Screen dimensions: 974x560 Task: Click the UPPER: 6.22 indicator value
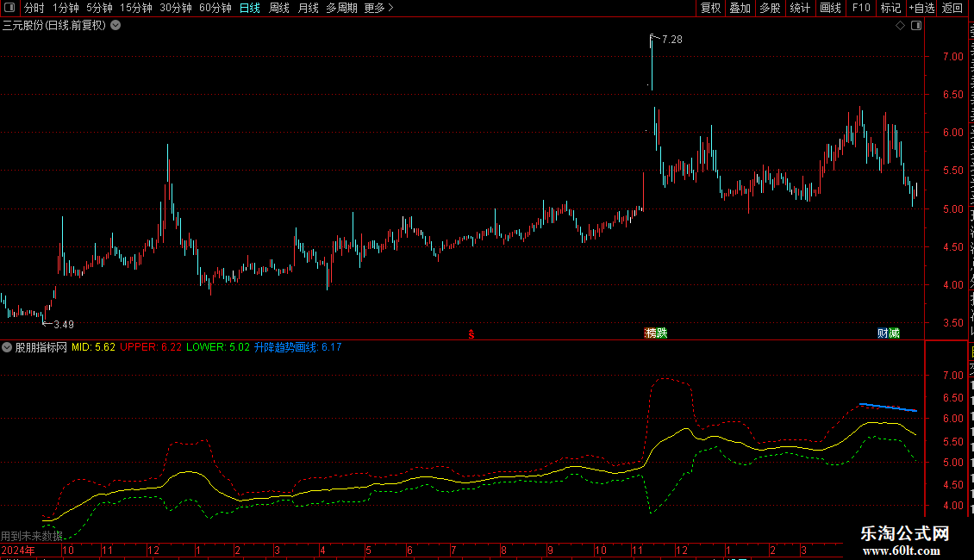(x=151, y=347)
